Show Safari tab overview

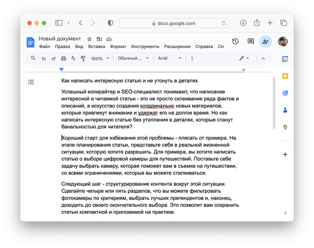[x=283, y=23]
